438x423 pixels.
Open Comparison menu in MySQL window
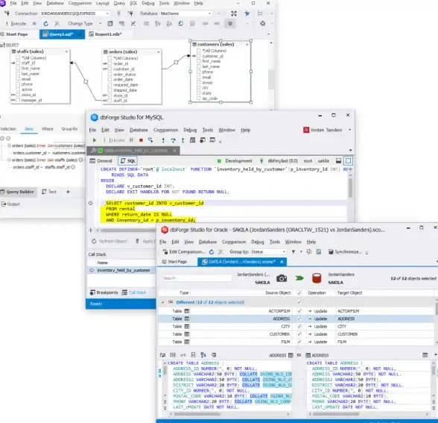(165, 130)
